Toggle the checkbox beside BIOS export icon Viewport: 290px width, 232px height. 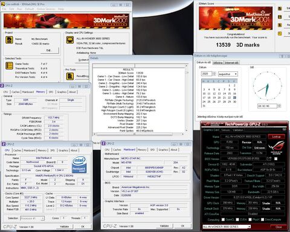pyautogui.click(x=276, y=159)
